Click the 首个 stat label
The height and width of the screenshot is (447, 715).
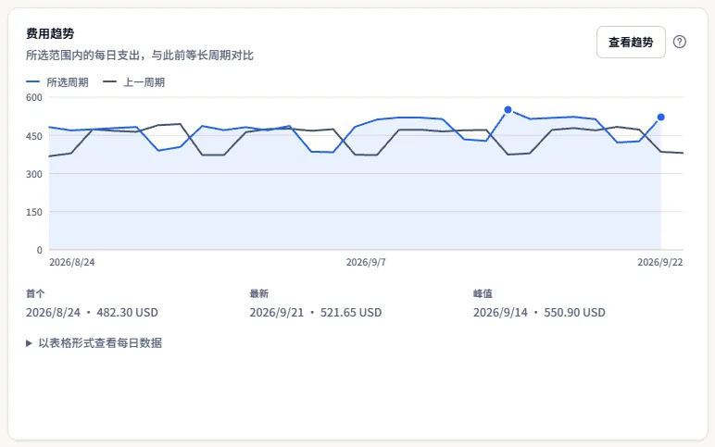point(35,293)
